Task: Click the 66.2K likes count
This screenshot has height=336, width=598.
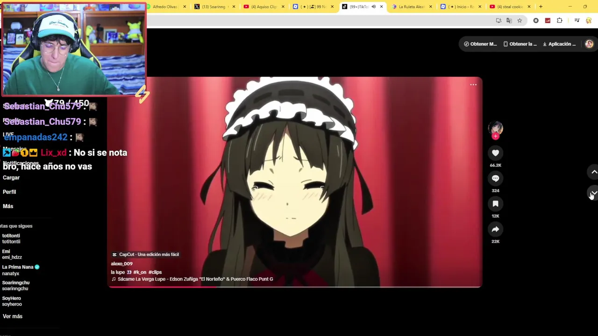Action: pos(495,165)
